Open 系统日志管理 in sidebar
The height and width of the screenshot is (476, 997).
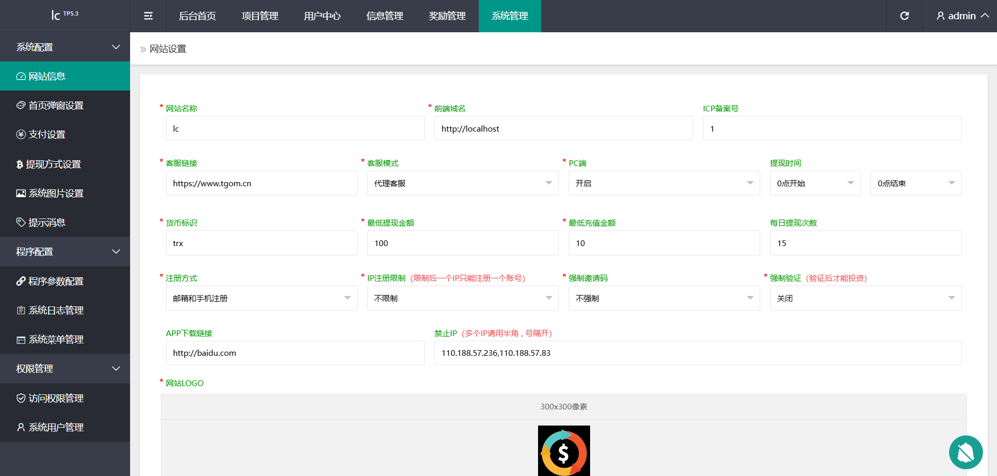(56, 311)
